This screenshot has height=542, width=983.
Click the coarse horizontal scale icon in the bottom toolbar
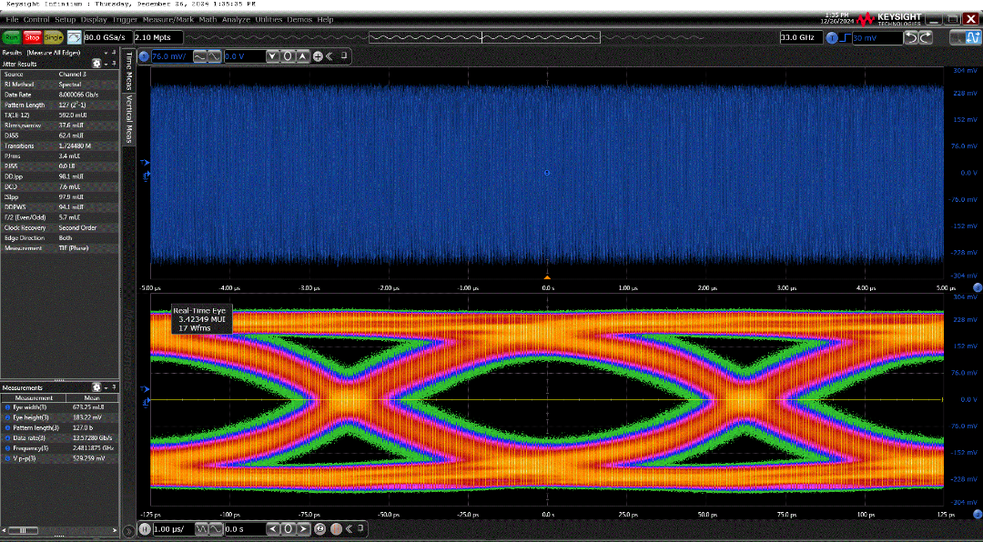[202, 529]
